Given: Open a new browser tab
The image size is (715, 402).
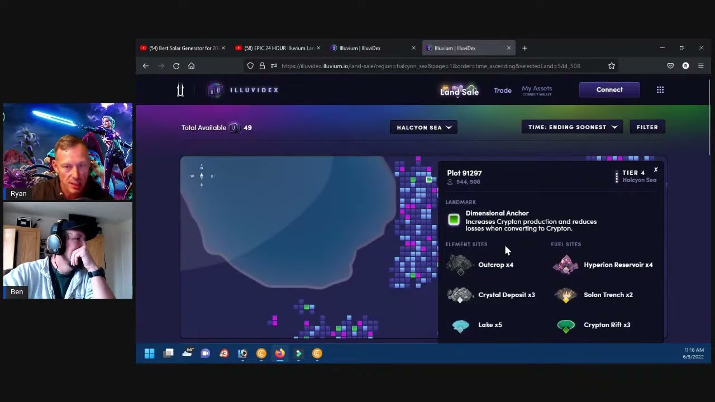Looking at the screenshot, I should [x=525, y=48].
